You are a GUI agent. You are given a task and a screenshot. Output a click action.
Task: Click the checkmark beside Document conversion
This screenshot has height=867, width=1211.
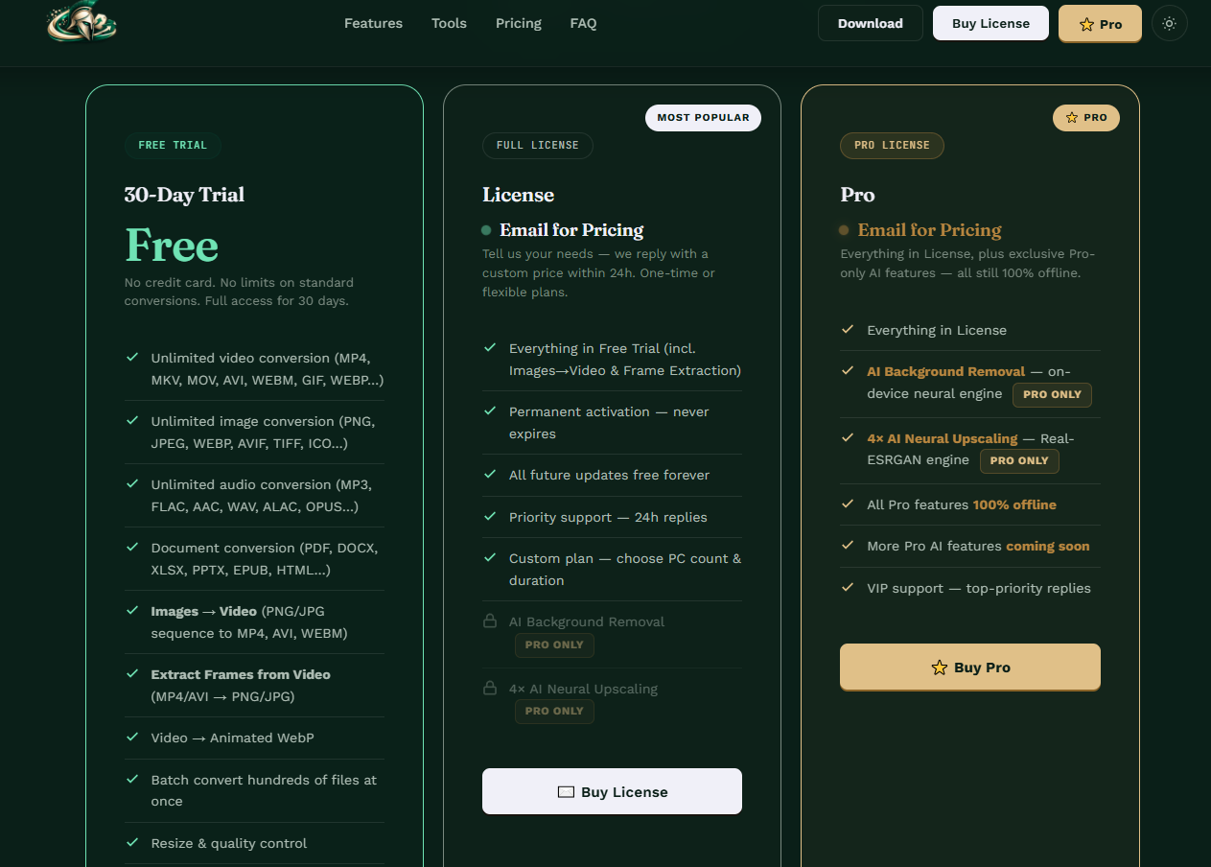(132, 548)
